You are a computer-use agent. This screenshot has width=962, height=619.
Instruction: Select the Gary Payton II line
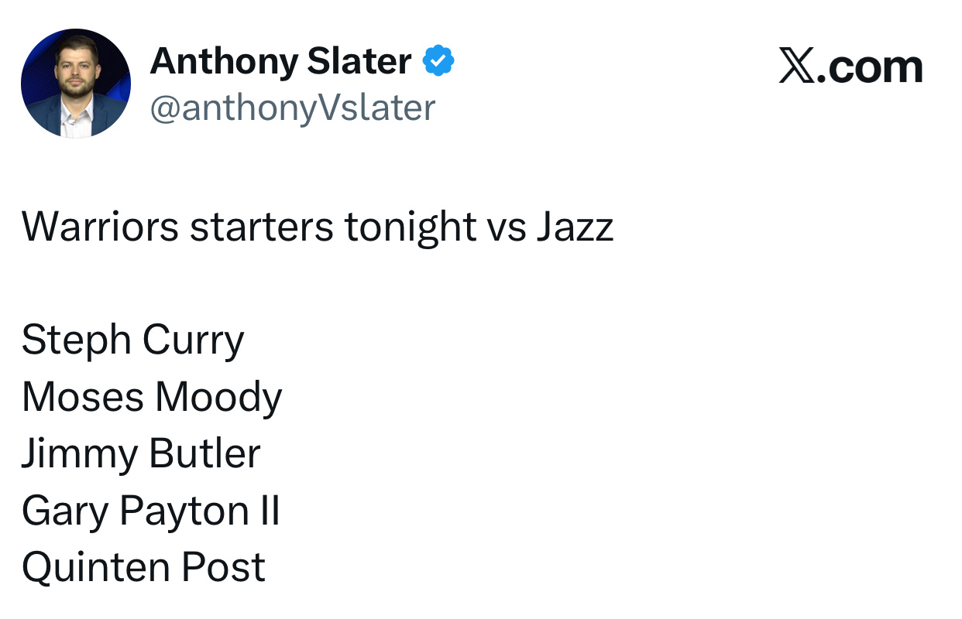pyautogui.click(x=150, y=511)
